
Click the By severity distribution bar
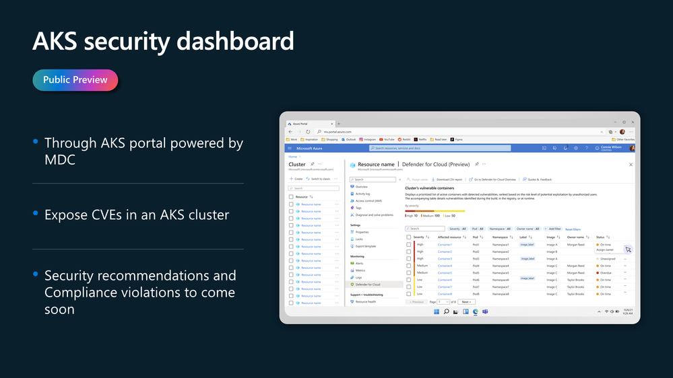point(435,211)
